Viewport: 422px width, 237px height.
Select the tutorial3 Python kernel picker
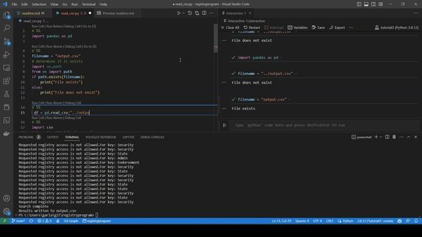click(397, 28)
